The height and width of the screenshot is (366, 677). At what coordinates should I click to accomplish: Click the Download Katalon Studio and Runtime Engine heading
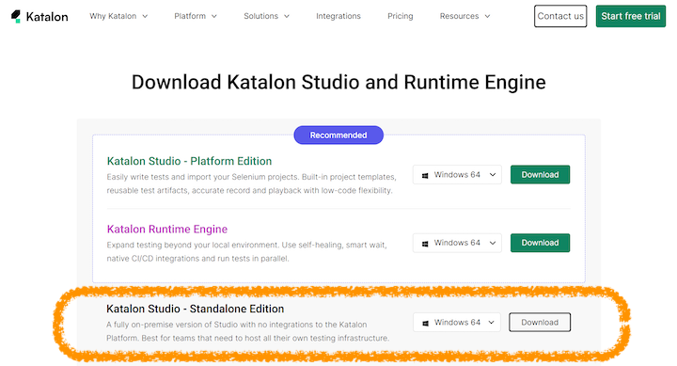pyautogui.click(x=338, y=82)
